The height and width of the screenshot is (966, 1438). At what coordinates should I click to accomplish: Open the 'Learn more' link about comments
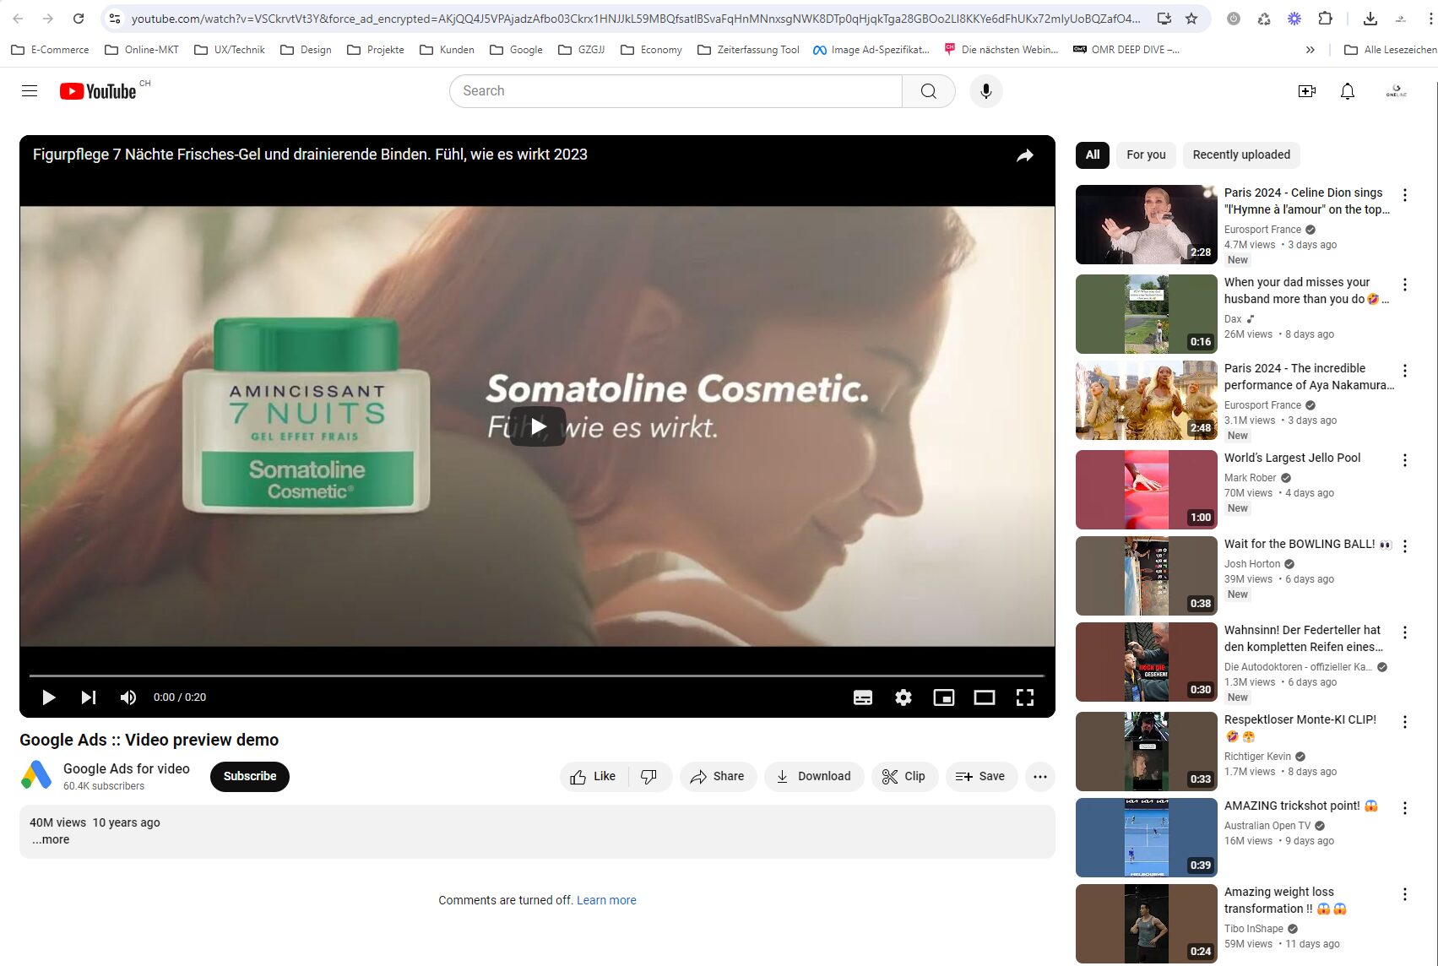click(606, 900)
